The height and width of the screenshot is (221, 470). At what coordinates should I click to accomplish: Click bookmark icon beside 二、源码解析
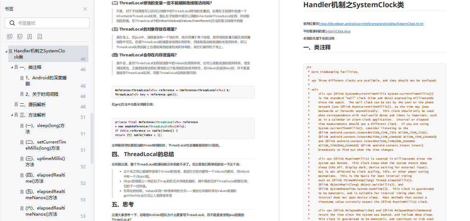16,104
